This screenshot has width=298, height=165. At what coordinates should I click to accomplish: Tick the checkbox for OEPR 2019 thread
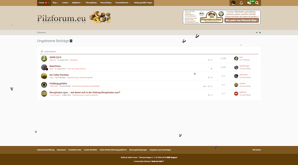(212, 60)
